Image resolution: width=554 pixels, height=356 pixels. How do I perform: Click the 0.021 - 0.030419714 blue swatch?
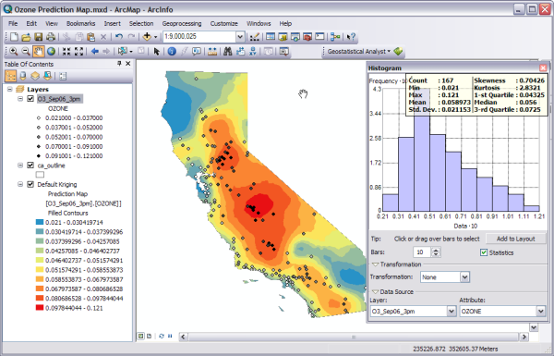[x=40, y=222]
